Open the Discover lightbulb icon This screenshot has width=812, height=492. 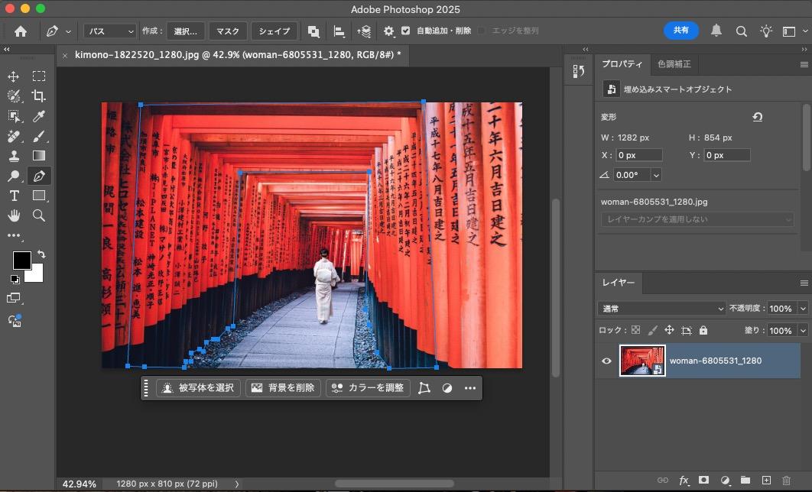(x=766, y=31)
